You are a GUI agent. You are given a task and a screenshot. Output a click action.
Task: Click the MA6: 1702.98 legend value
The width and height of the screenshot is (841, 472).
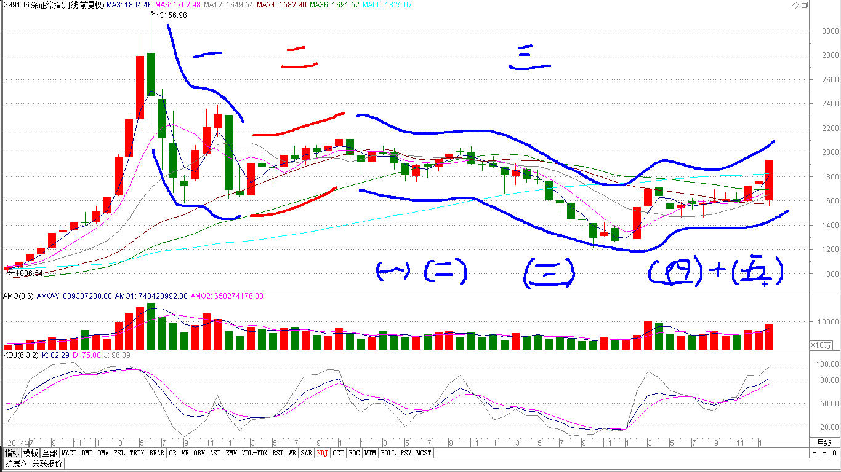click(179, 5)
